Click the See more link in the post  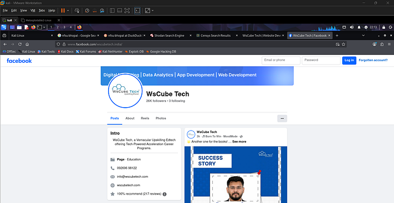click(239, 142)
